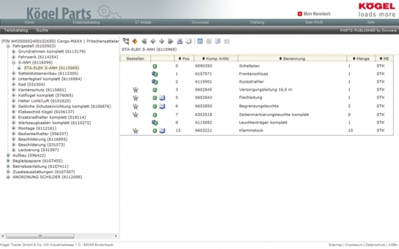Open book icon in Flachleitung row
399x249 pixels.
(x=162, y=98)
